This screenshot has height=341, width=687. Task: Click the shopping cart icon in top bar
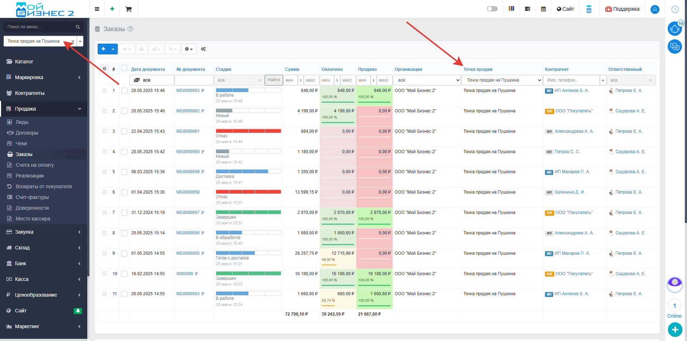(128, 9)
